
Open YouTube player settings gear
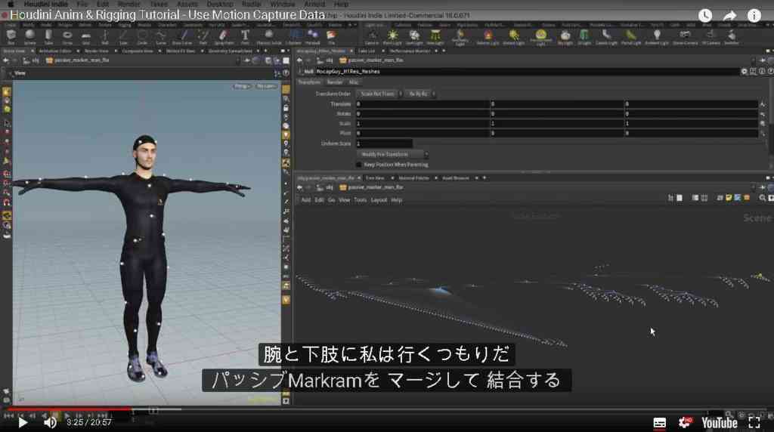click(x=685, y=423)
